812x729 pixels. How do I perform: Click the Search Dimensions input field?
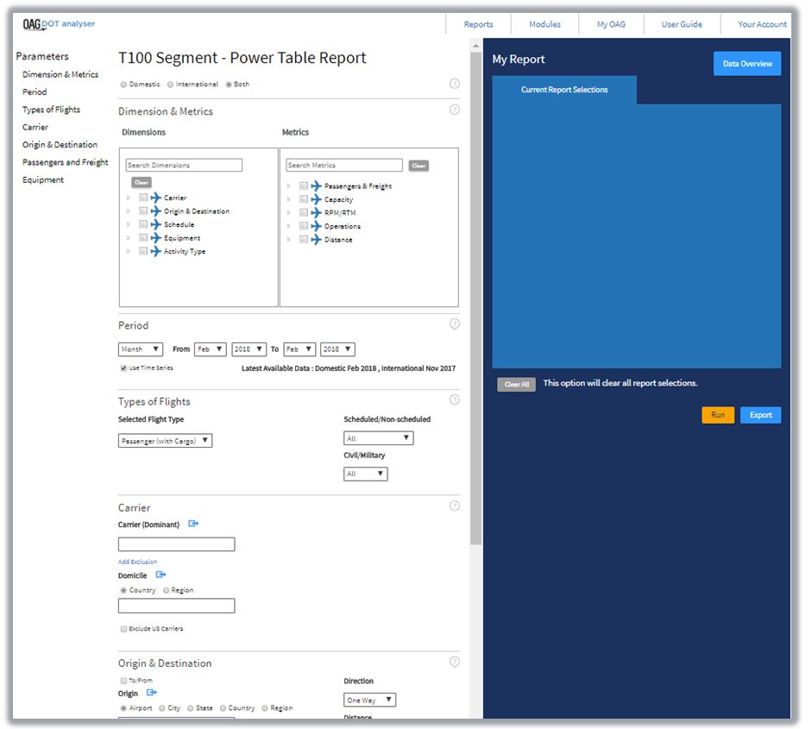click(184, 166)
